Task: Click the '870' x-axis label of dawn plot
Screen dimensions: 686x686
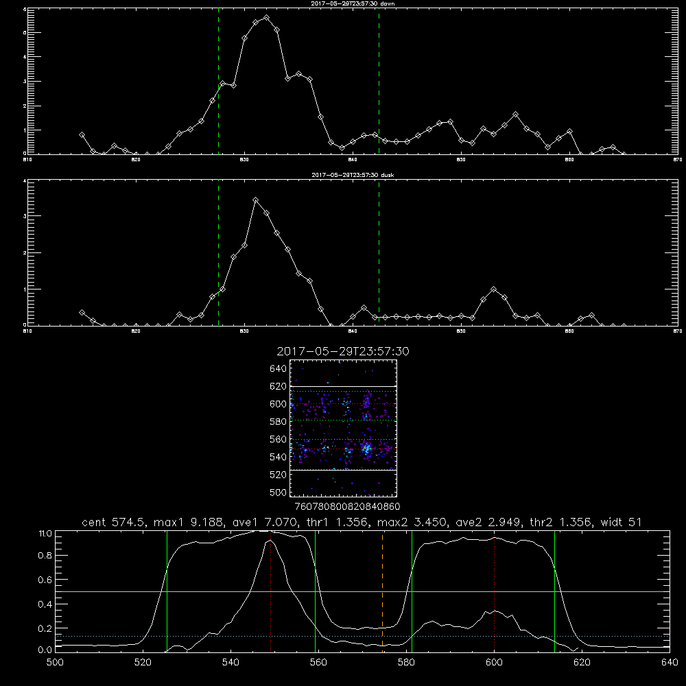Action: click(677, 160)
